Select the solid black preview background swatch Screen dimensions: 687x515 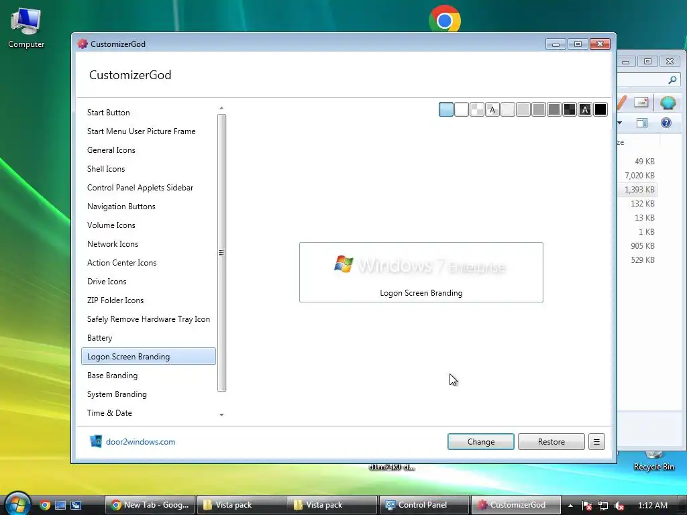pos(600,109)
